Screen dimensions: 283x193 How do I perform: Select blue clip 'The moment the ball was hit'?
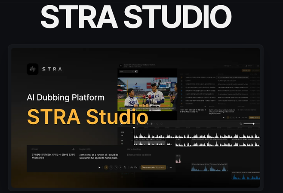218,167
